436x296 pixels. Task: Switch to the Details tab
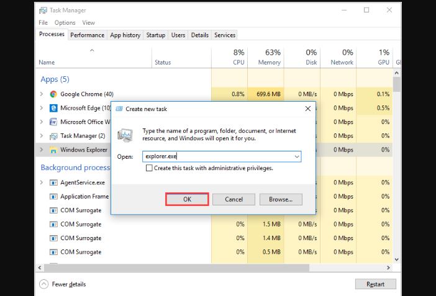[199, 35]
